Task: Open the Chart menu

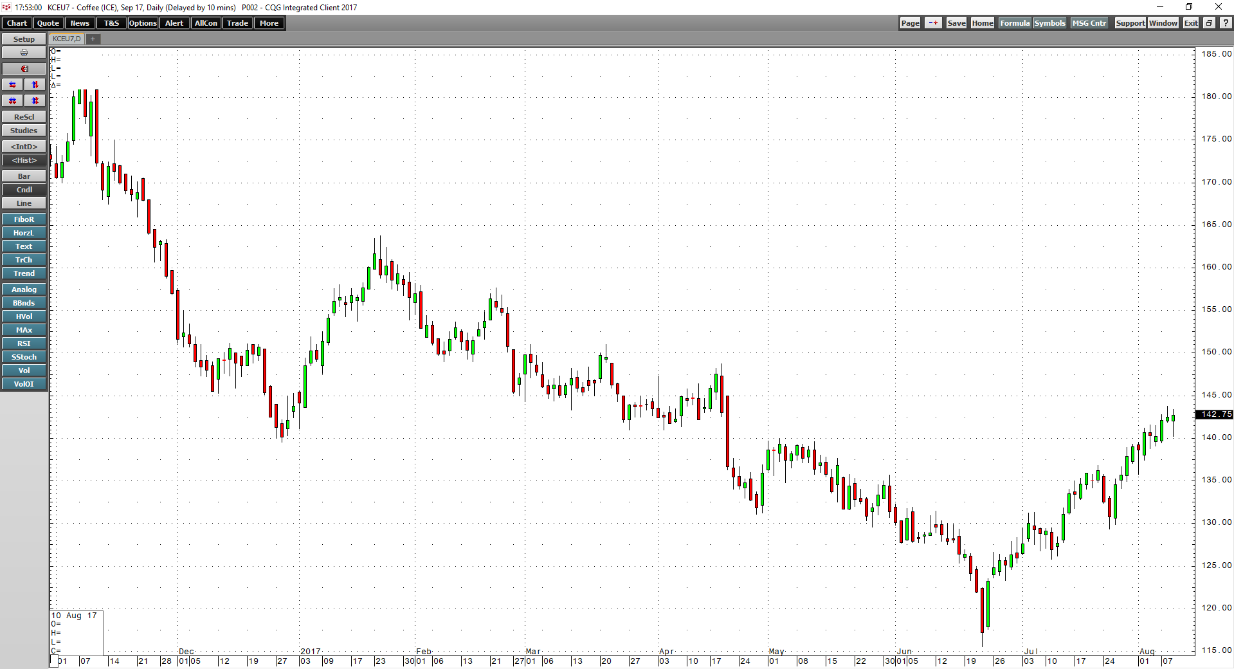Action: (17, 23)
